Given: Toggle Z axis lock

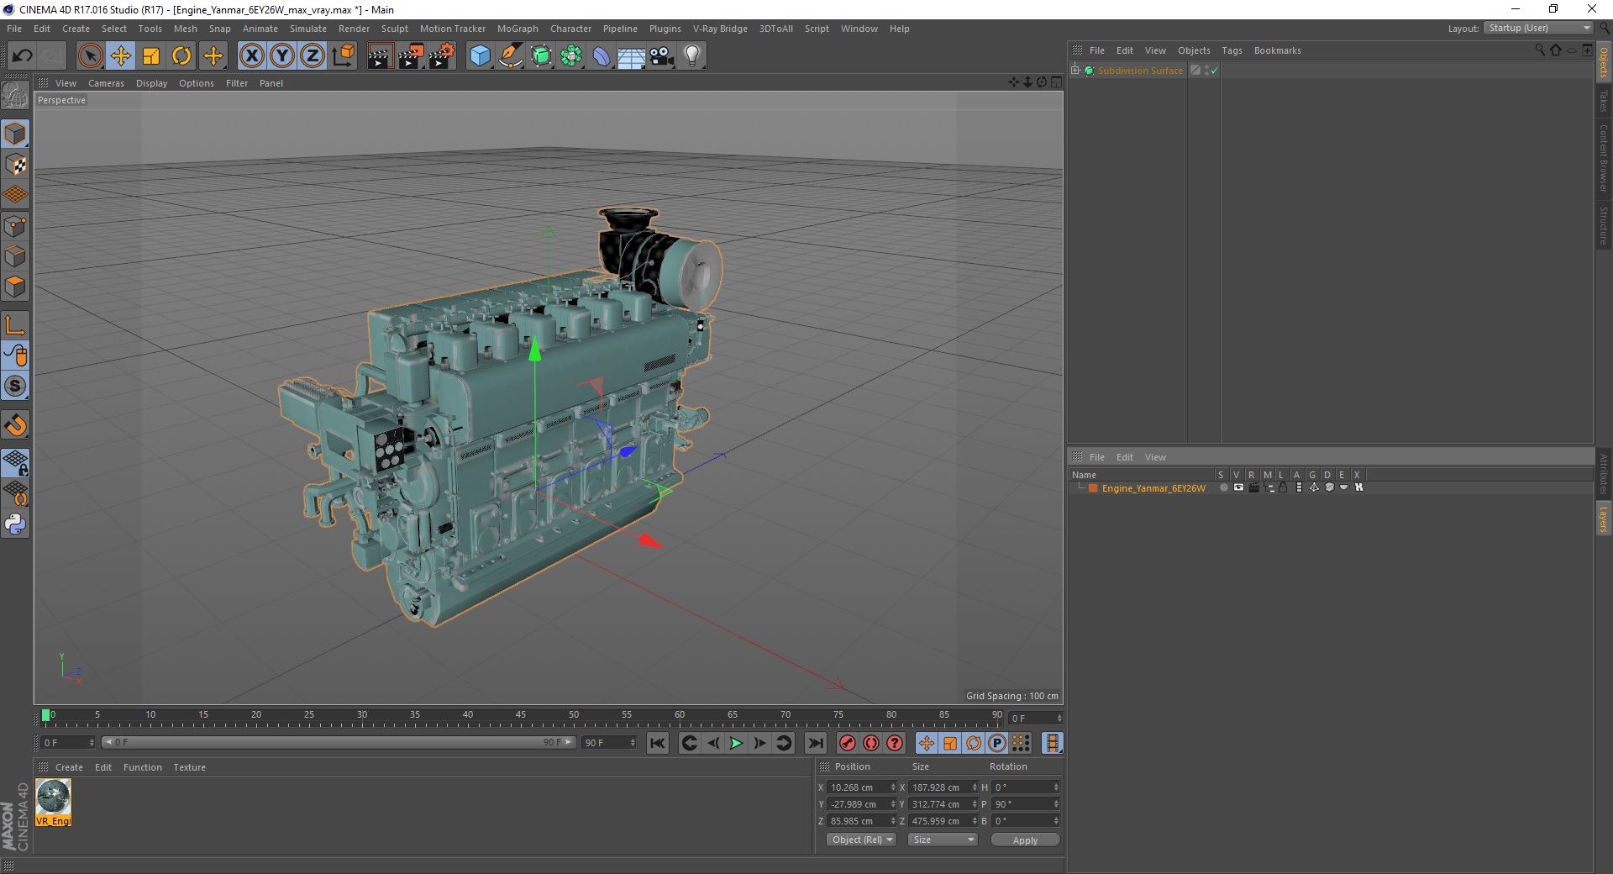Looking at the screenshot, I should (x=313, y=56).
